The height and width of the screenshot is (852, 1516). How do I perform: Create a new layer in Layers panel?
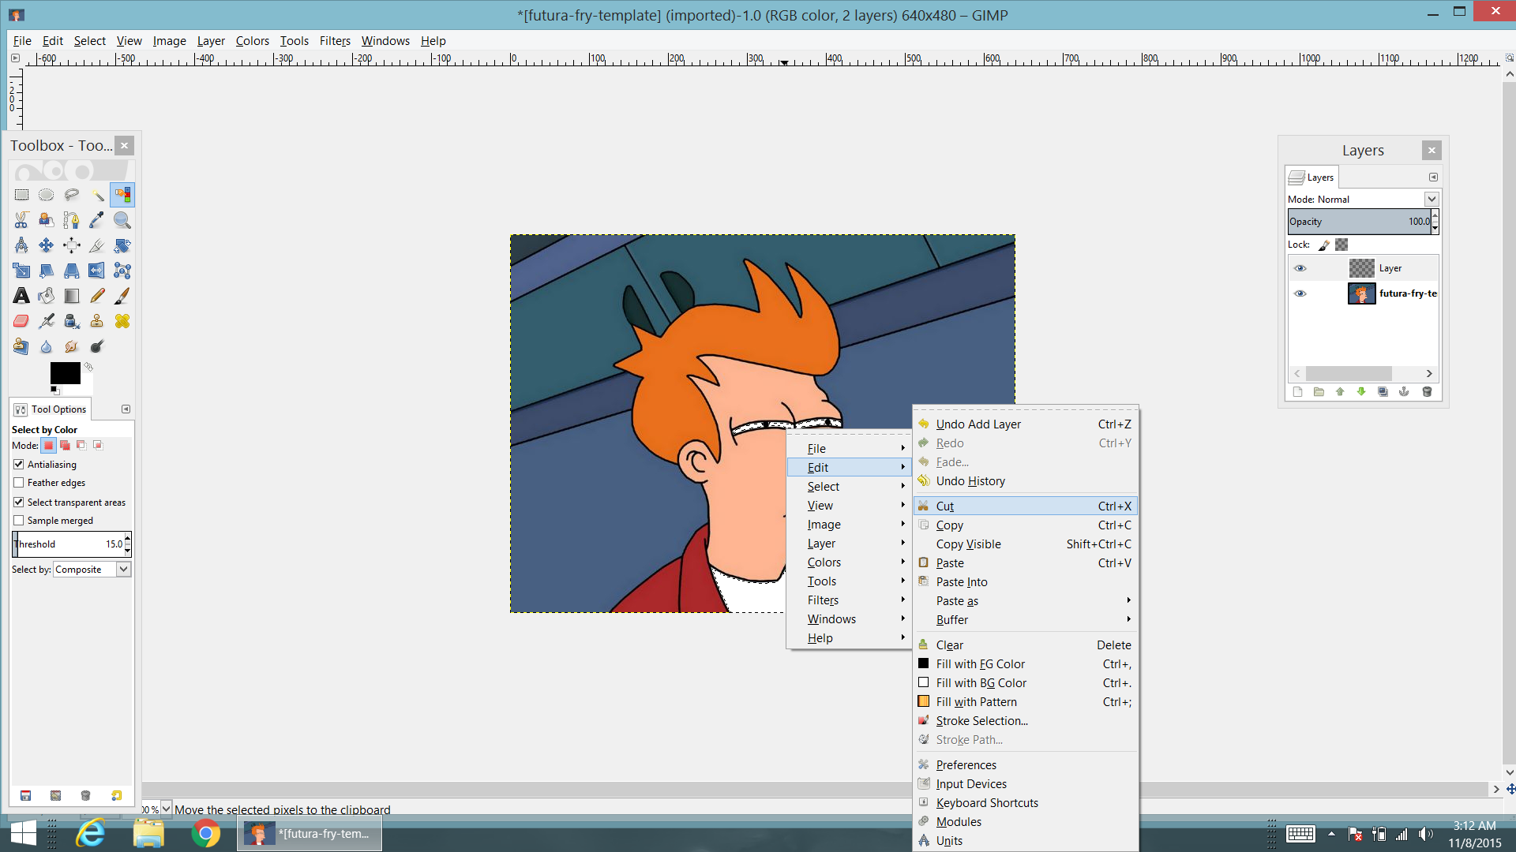pos(1297,392)
